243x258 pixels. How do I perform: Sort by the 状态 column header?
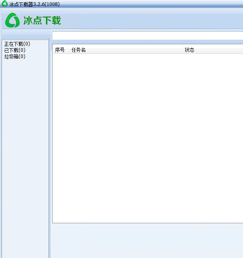click(213, 50)
